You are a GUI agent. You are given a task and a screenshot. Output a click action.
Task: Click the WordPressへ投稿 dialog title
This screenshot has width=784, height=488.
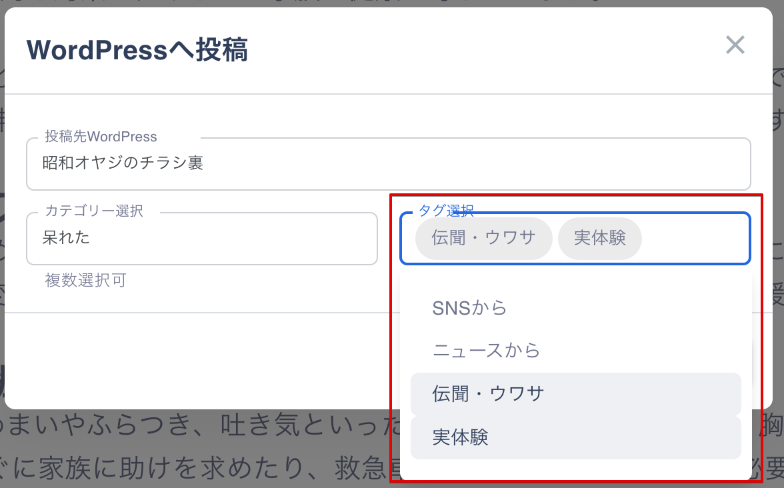point(137,50)
